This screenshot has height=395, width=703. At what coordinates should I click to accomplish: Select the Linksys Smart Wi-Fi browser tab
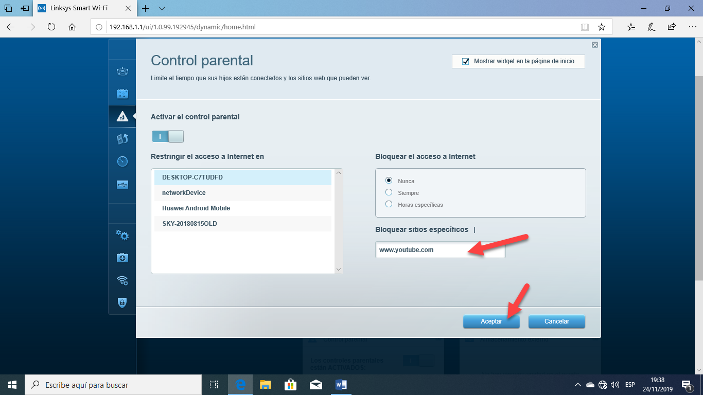coord(79,8)
